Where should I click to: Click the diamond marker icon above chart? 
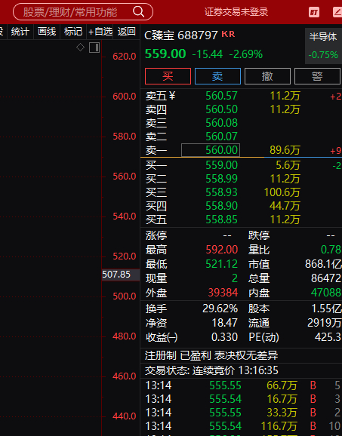(x=81, y=48)
